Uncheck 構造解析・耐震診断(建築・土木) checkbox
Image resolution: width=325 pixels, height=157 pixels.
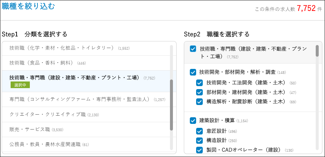[x=199, y=101]
